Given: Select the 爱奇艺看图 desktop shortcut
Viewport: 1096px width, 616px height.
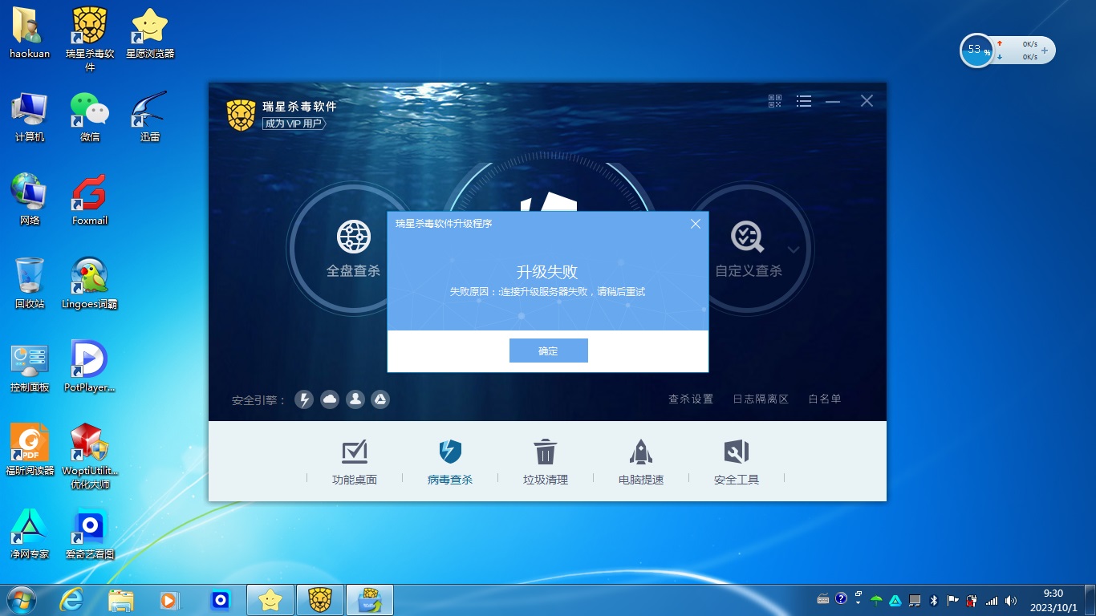Looking at the screenshot, I should 90,533.
